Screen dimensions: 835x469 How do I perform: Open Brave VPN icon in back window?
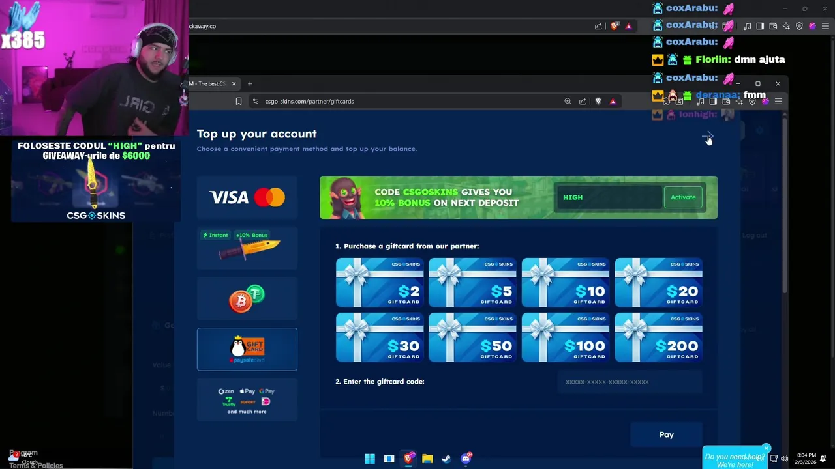[x=799, y=26]
